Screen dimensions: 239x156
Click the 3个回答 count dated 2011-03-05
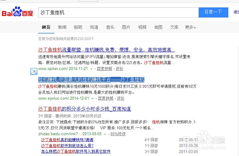pos(151,152)
